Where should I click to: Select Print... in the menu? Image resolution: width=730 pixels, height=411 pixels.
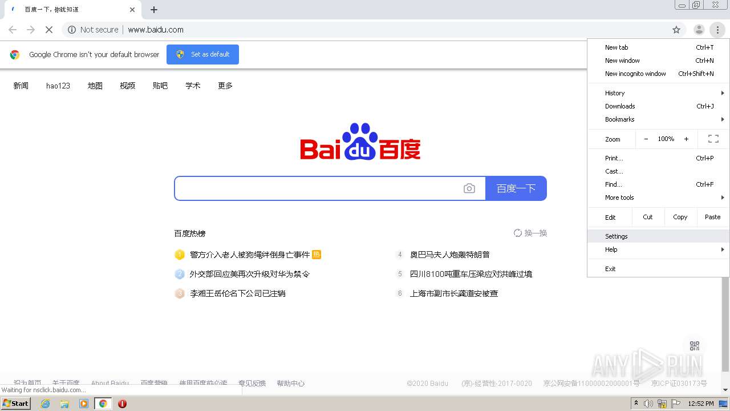coord(658,158)
